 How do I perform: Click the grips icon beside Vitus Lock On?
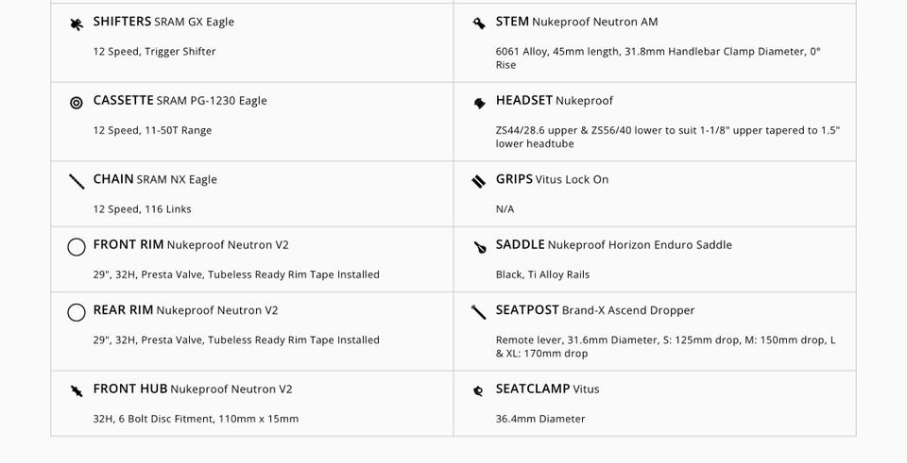[x=479, y=181]
